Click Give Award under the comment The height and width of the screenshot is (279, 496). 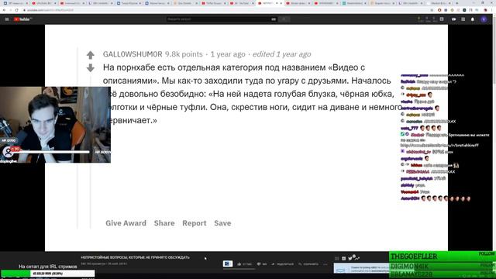pyautogui.click(x=126, y=223)
